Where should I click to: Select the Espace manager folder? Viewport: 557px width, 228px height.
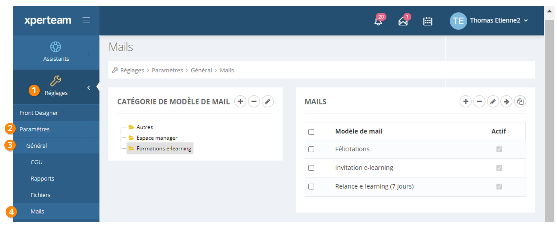(x=157, y=138)
